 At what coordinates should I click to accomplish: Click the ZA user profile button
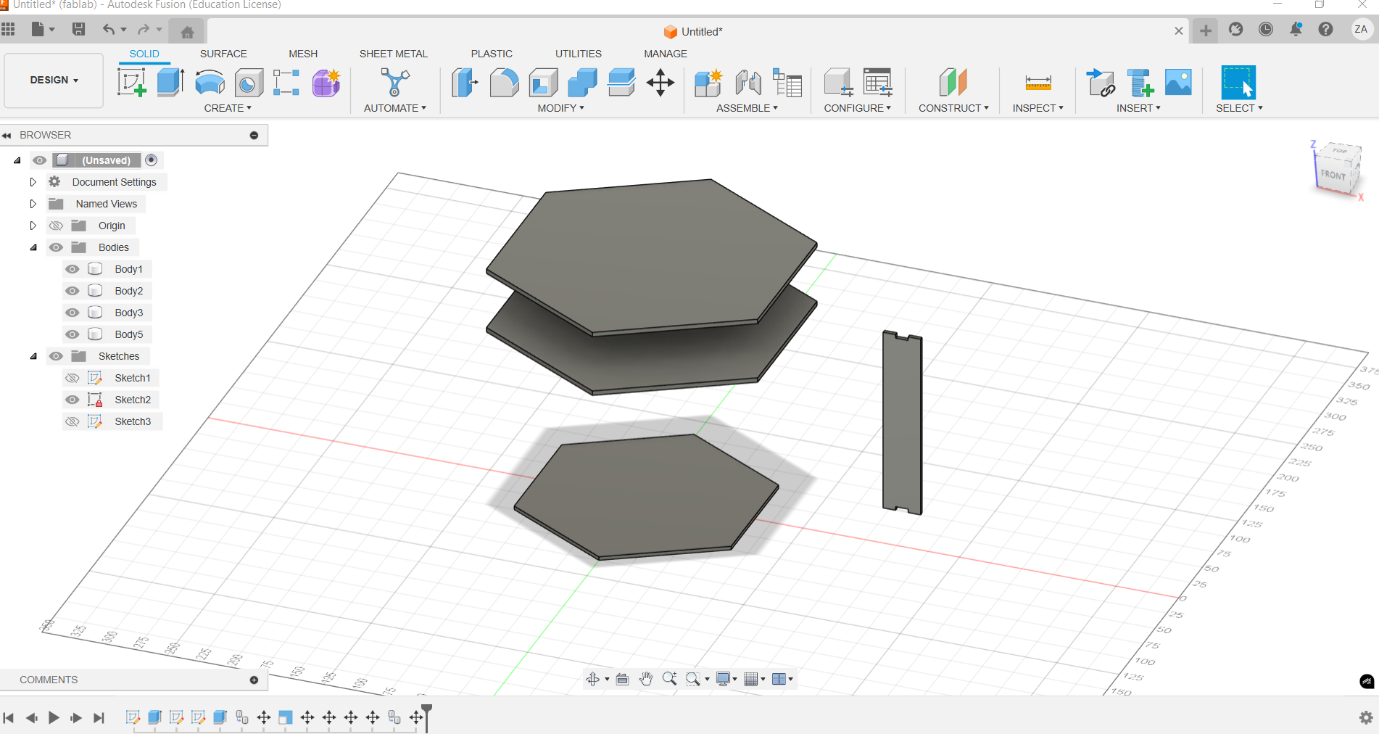[1361, 29]
